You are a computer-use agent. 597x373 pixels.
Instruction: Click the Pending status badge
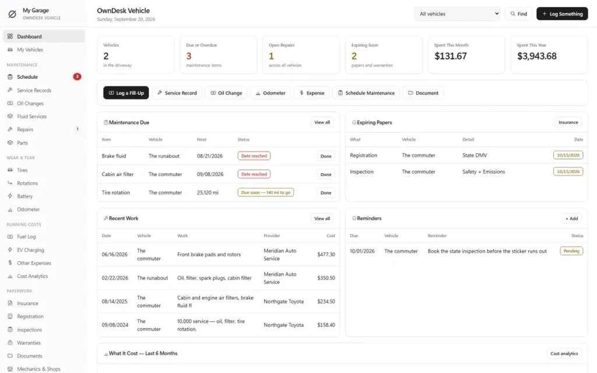[571, 251]
